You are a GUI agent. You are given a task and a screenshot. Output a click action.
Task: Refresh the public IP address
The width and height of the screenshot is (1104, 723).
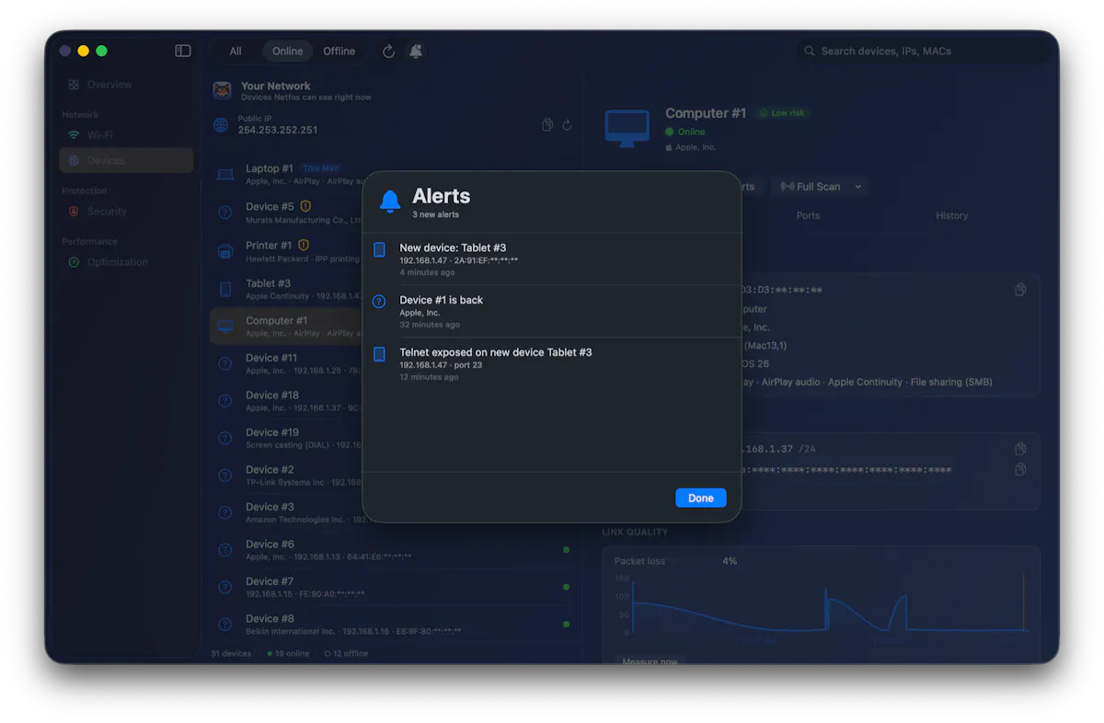click(568, 125)
